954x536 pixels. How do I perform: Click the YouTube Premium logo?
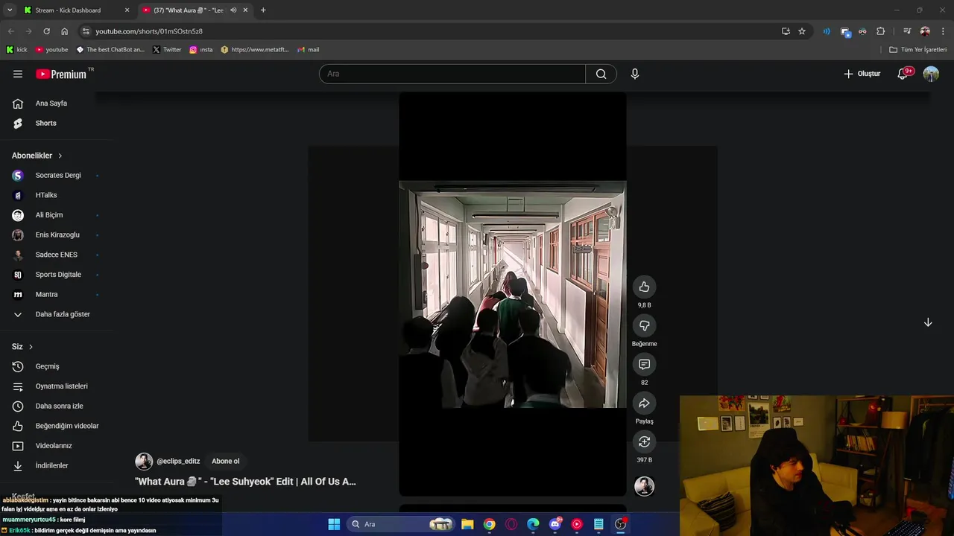pos(61,74)
